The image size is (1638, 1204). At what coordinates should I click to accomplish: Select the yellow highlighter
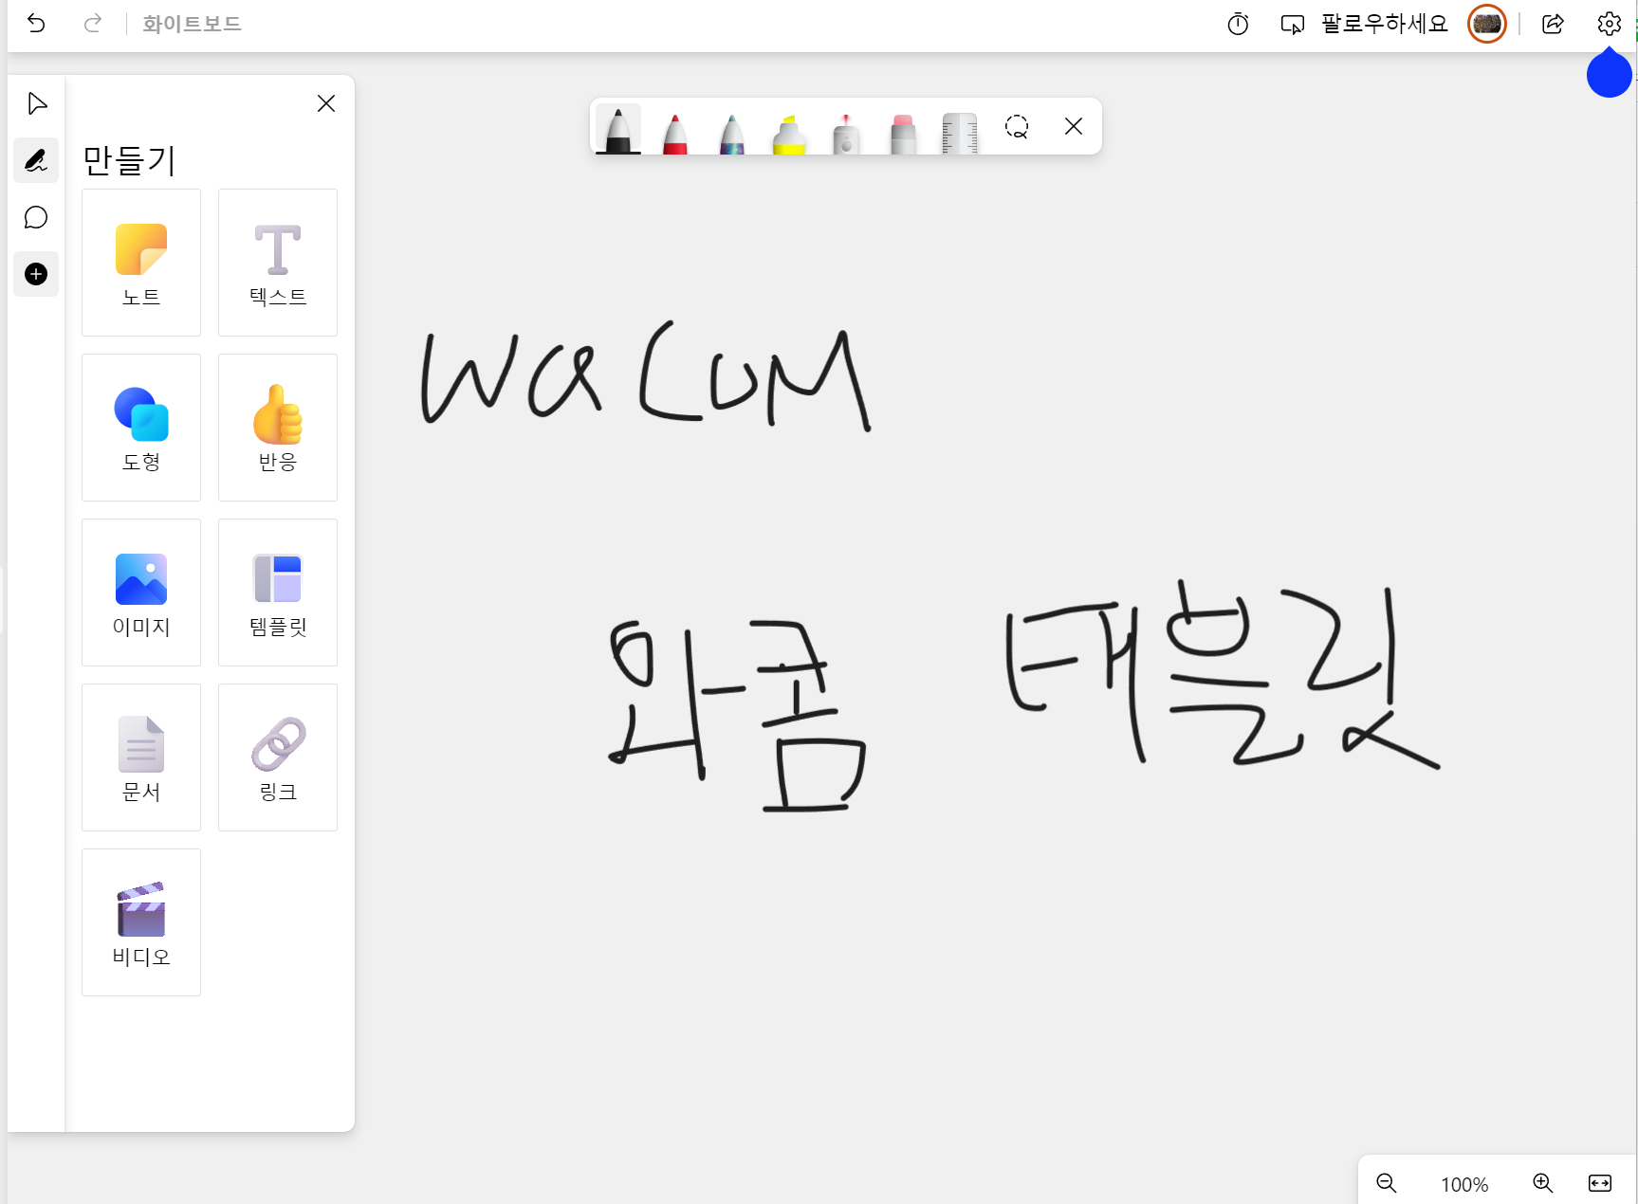click(x=788, y=133)
